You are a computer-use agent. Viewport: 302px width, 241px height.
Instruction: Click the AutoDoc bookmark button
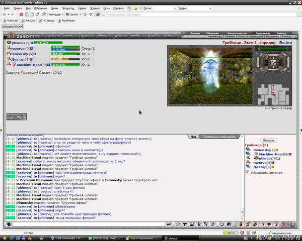point(28,21)
